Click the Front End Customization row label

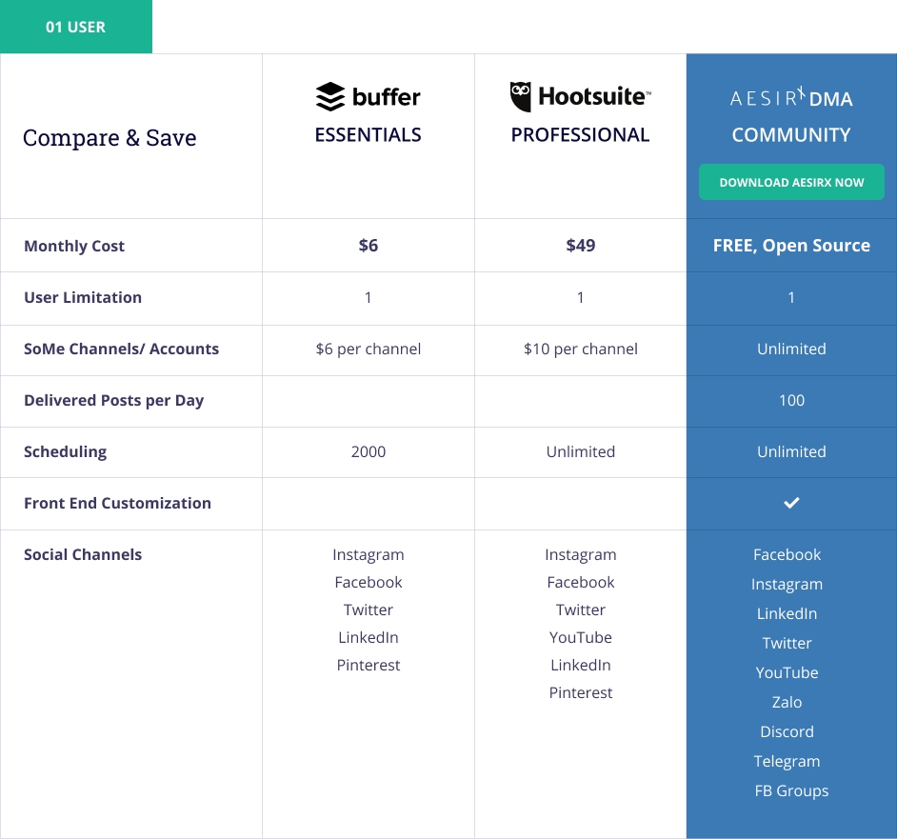tap(117, 503)
